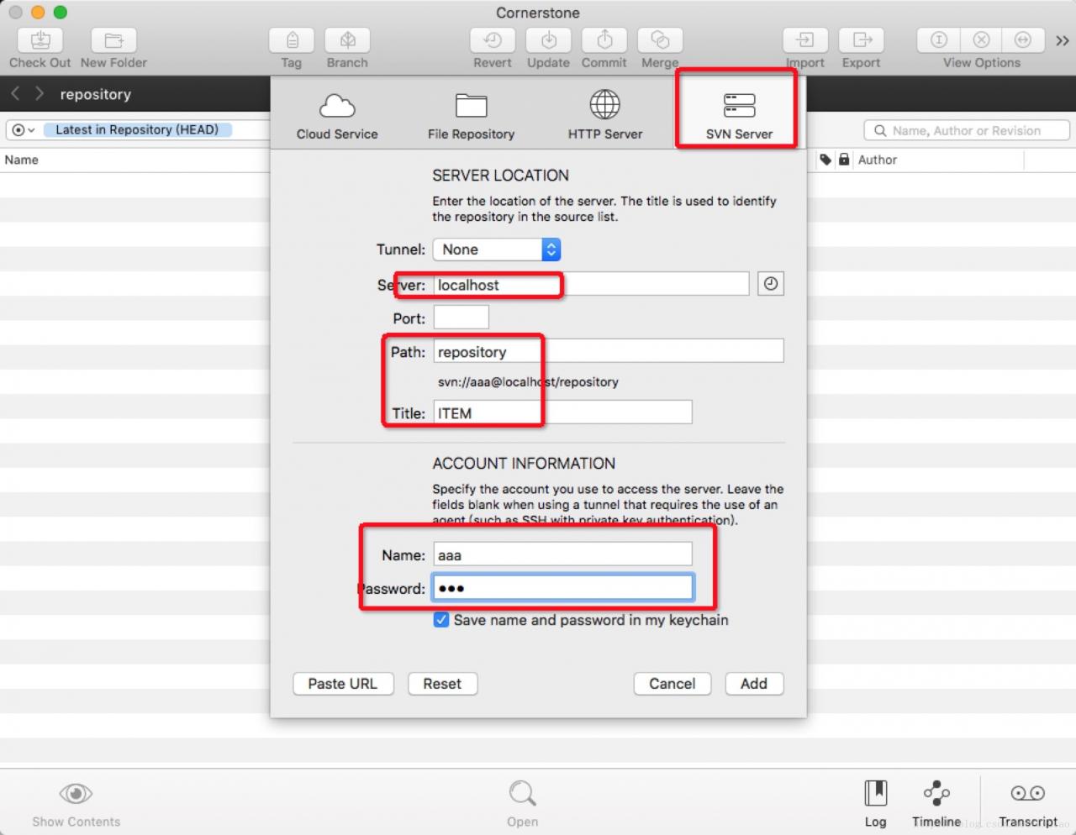Click the Commit toolbar icon

pos(604,39)
